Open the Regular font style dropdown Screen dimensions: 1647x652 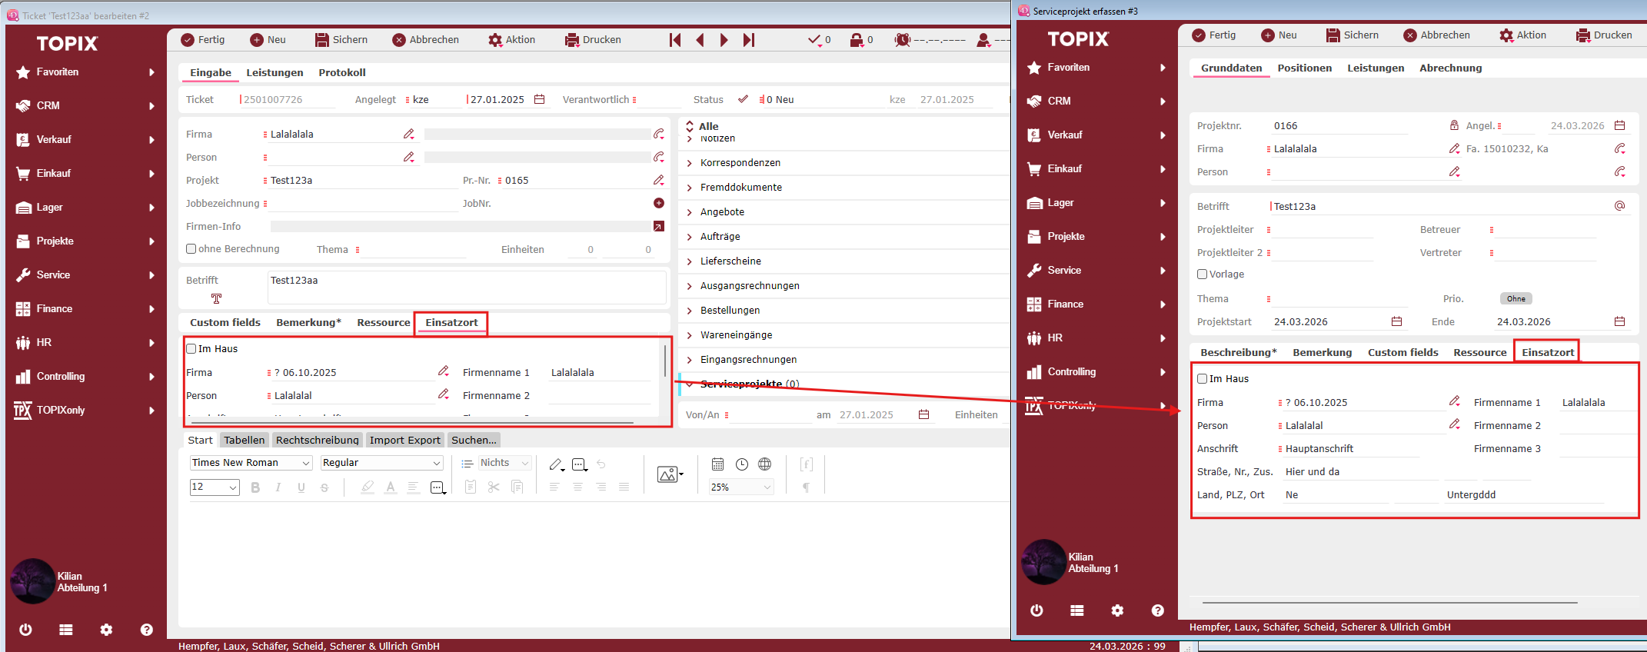(382, 463)
